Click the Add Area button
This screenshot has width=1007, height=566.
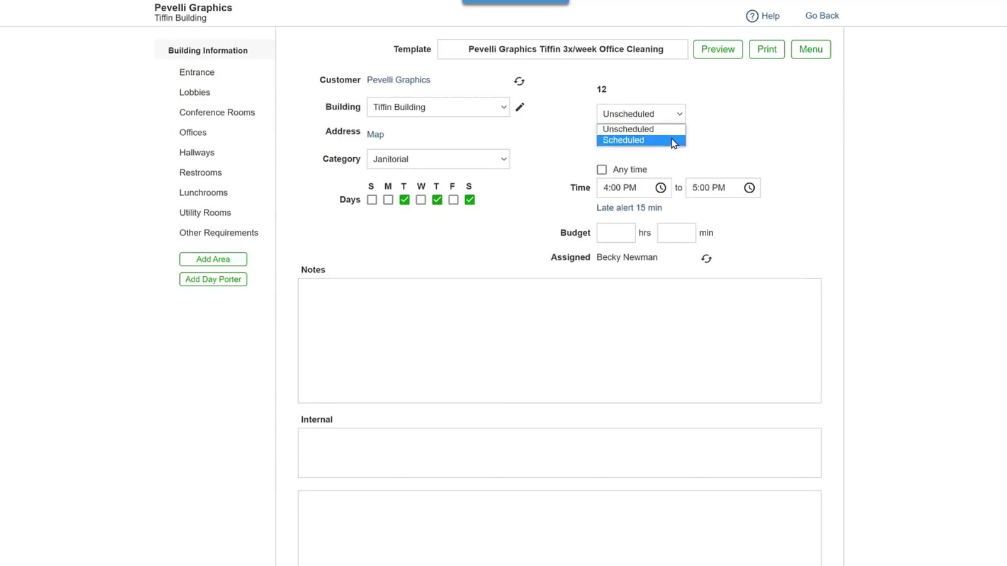pos(213,259)
